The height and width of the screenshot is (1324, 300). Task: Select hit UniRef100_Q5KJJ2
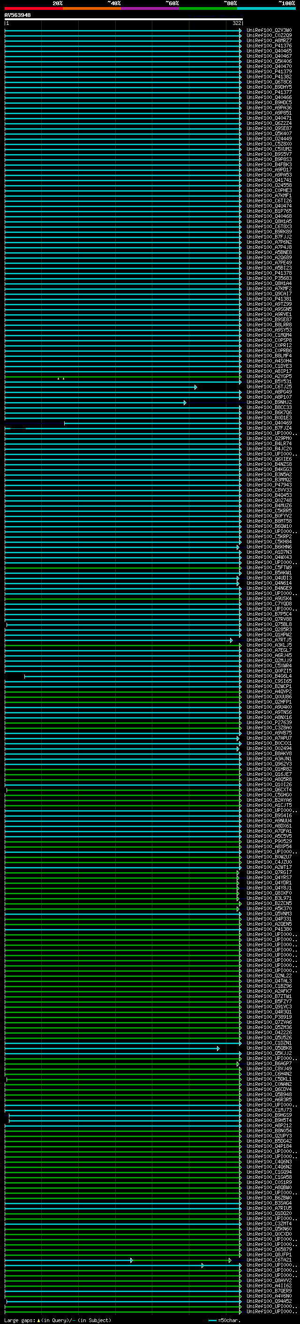pos(269,1053)
